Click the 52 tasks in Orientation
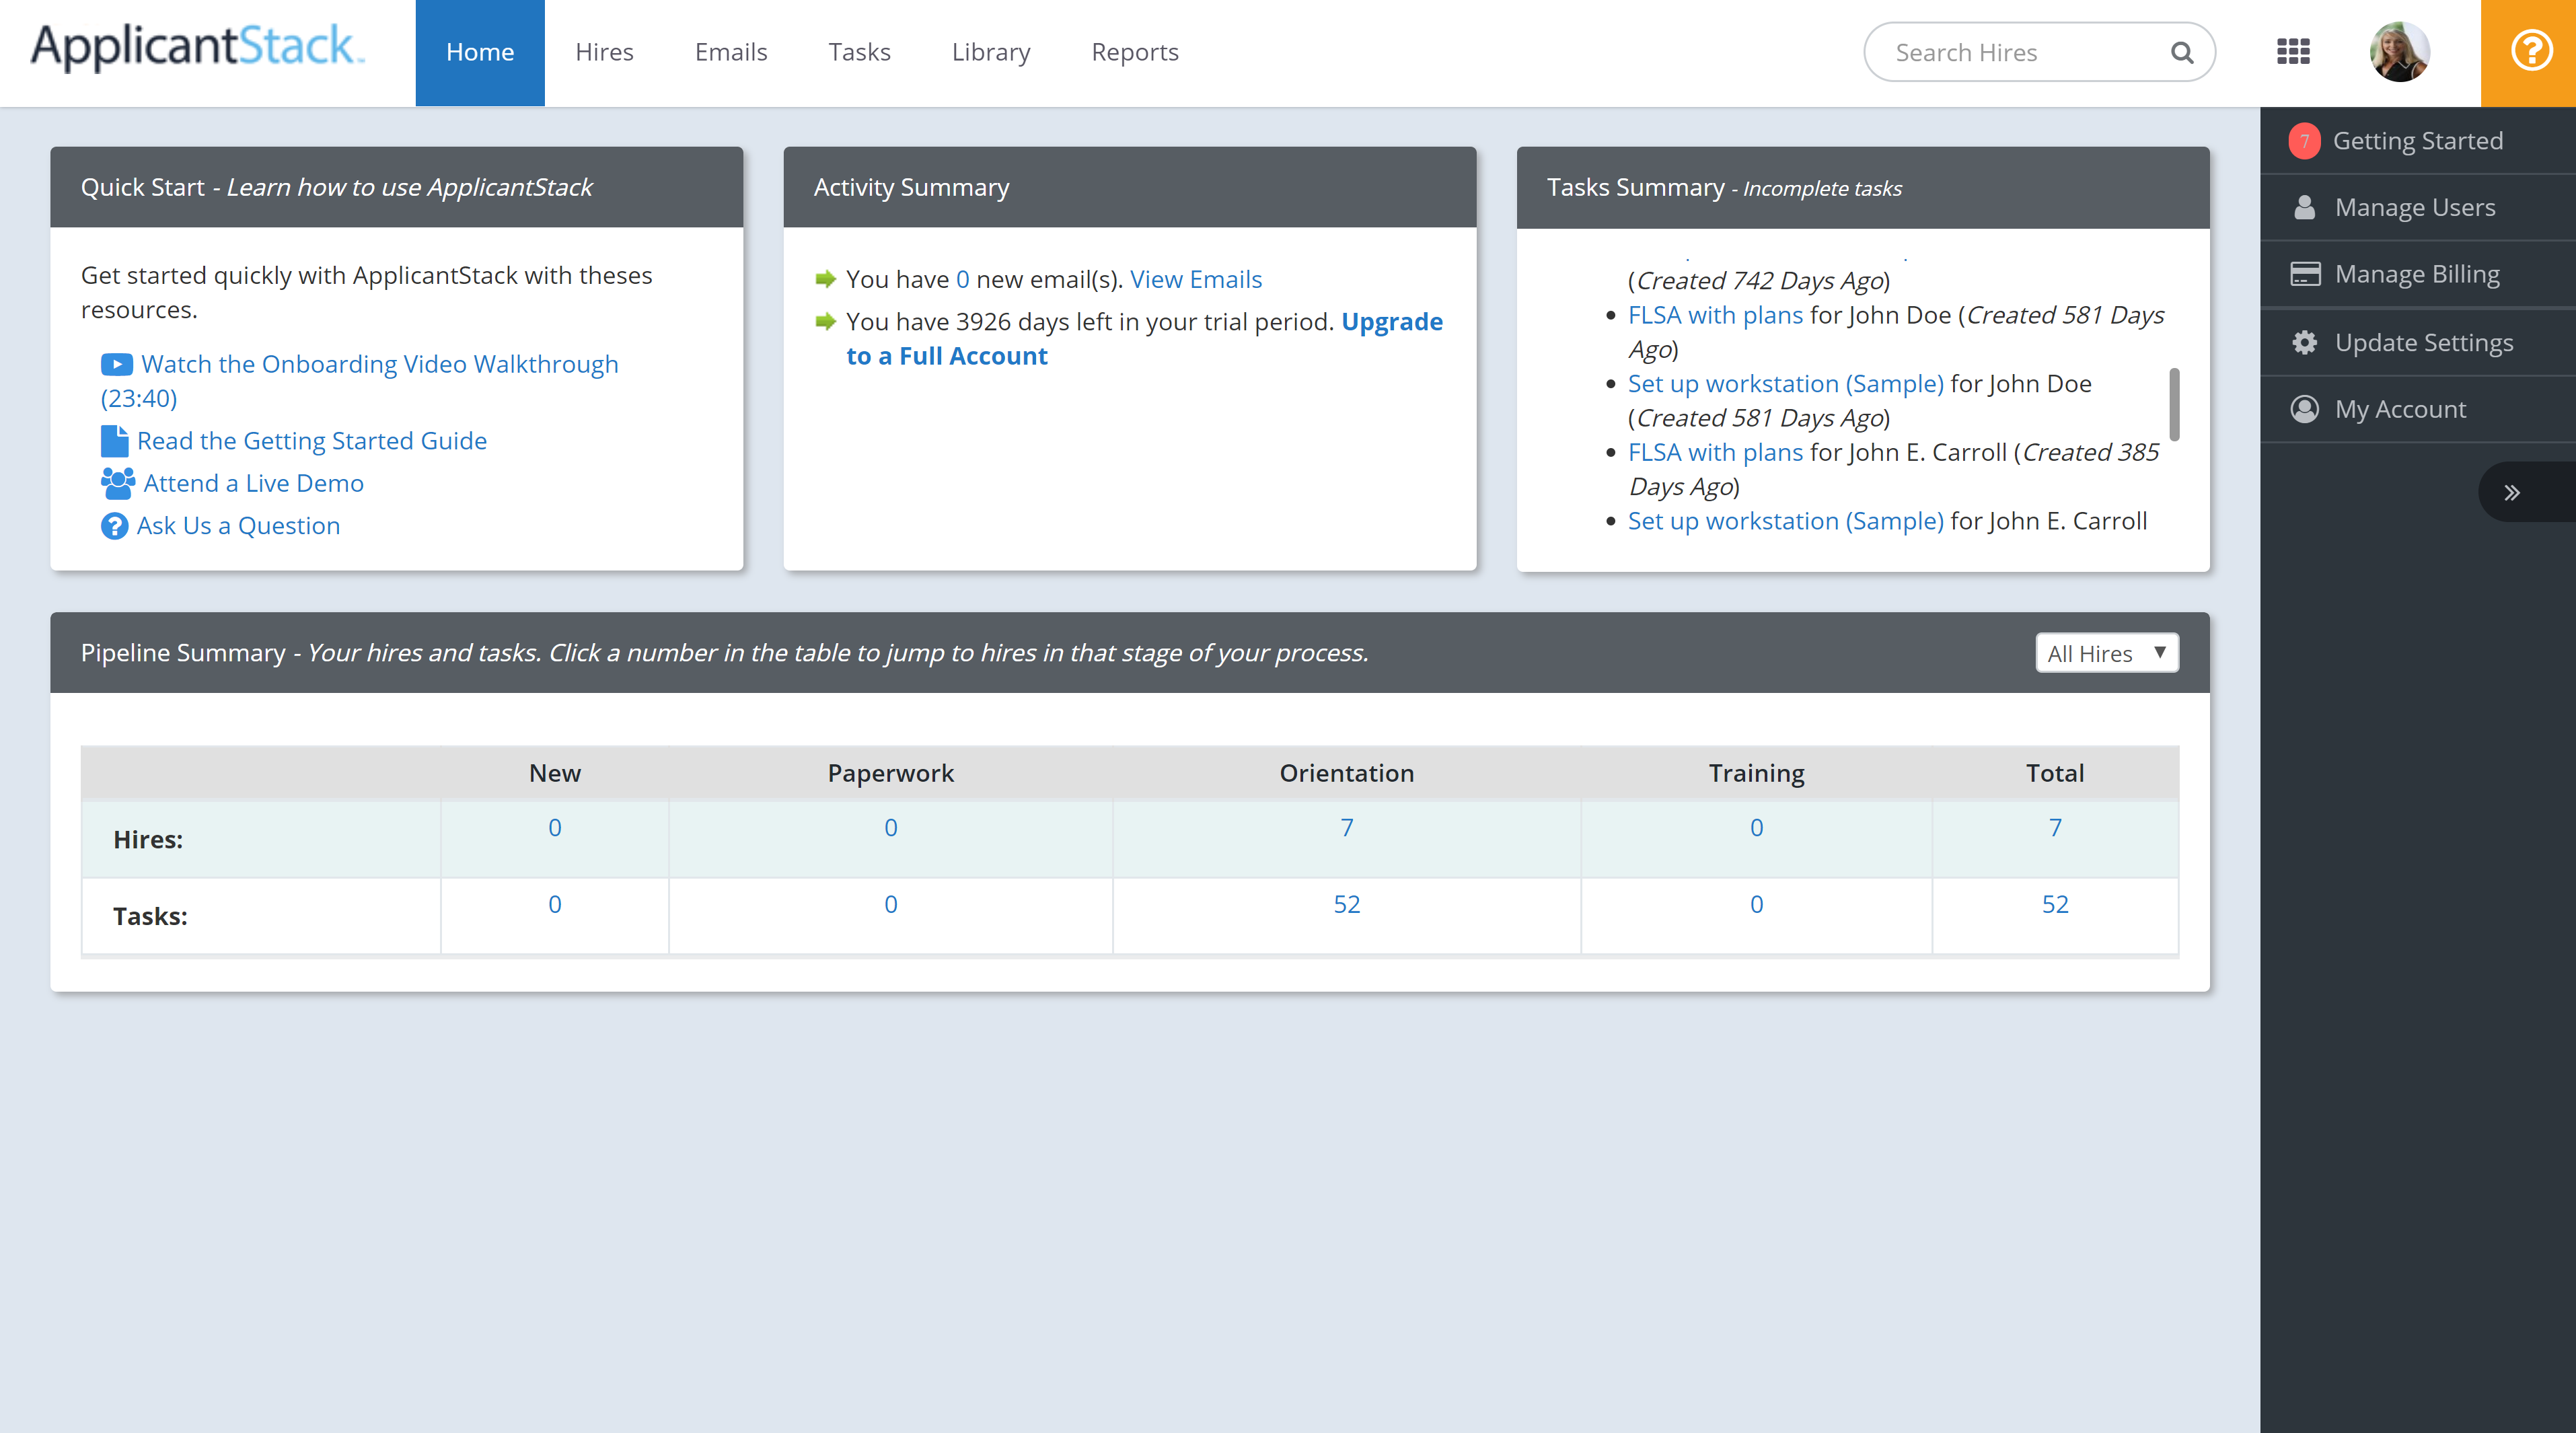This screenshot has height=1433, width=2576. [1346, 904]
